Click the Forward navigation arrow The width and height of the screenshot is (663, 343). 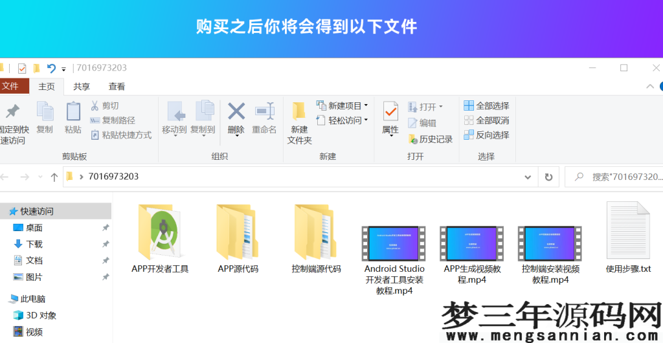coord(25,177)
